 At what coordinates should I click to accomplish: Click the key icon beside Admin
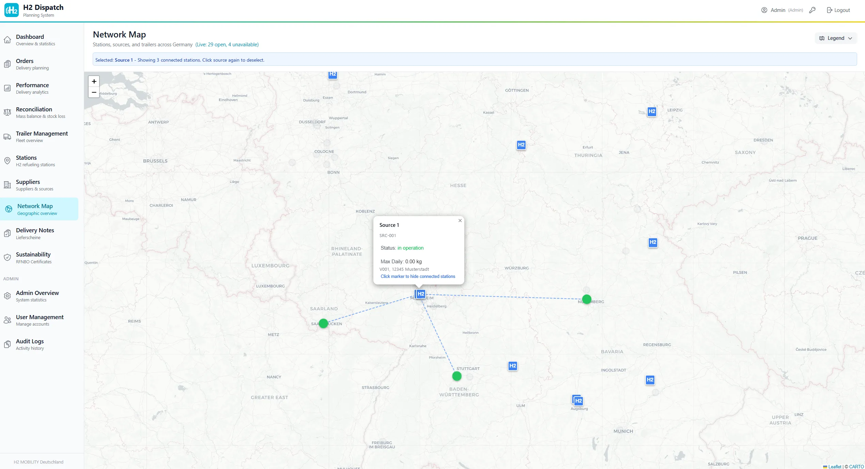click(x=812, y=10)
